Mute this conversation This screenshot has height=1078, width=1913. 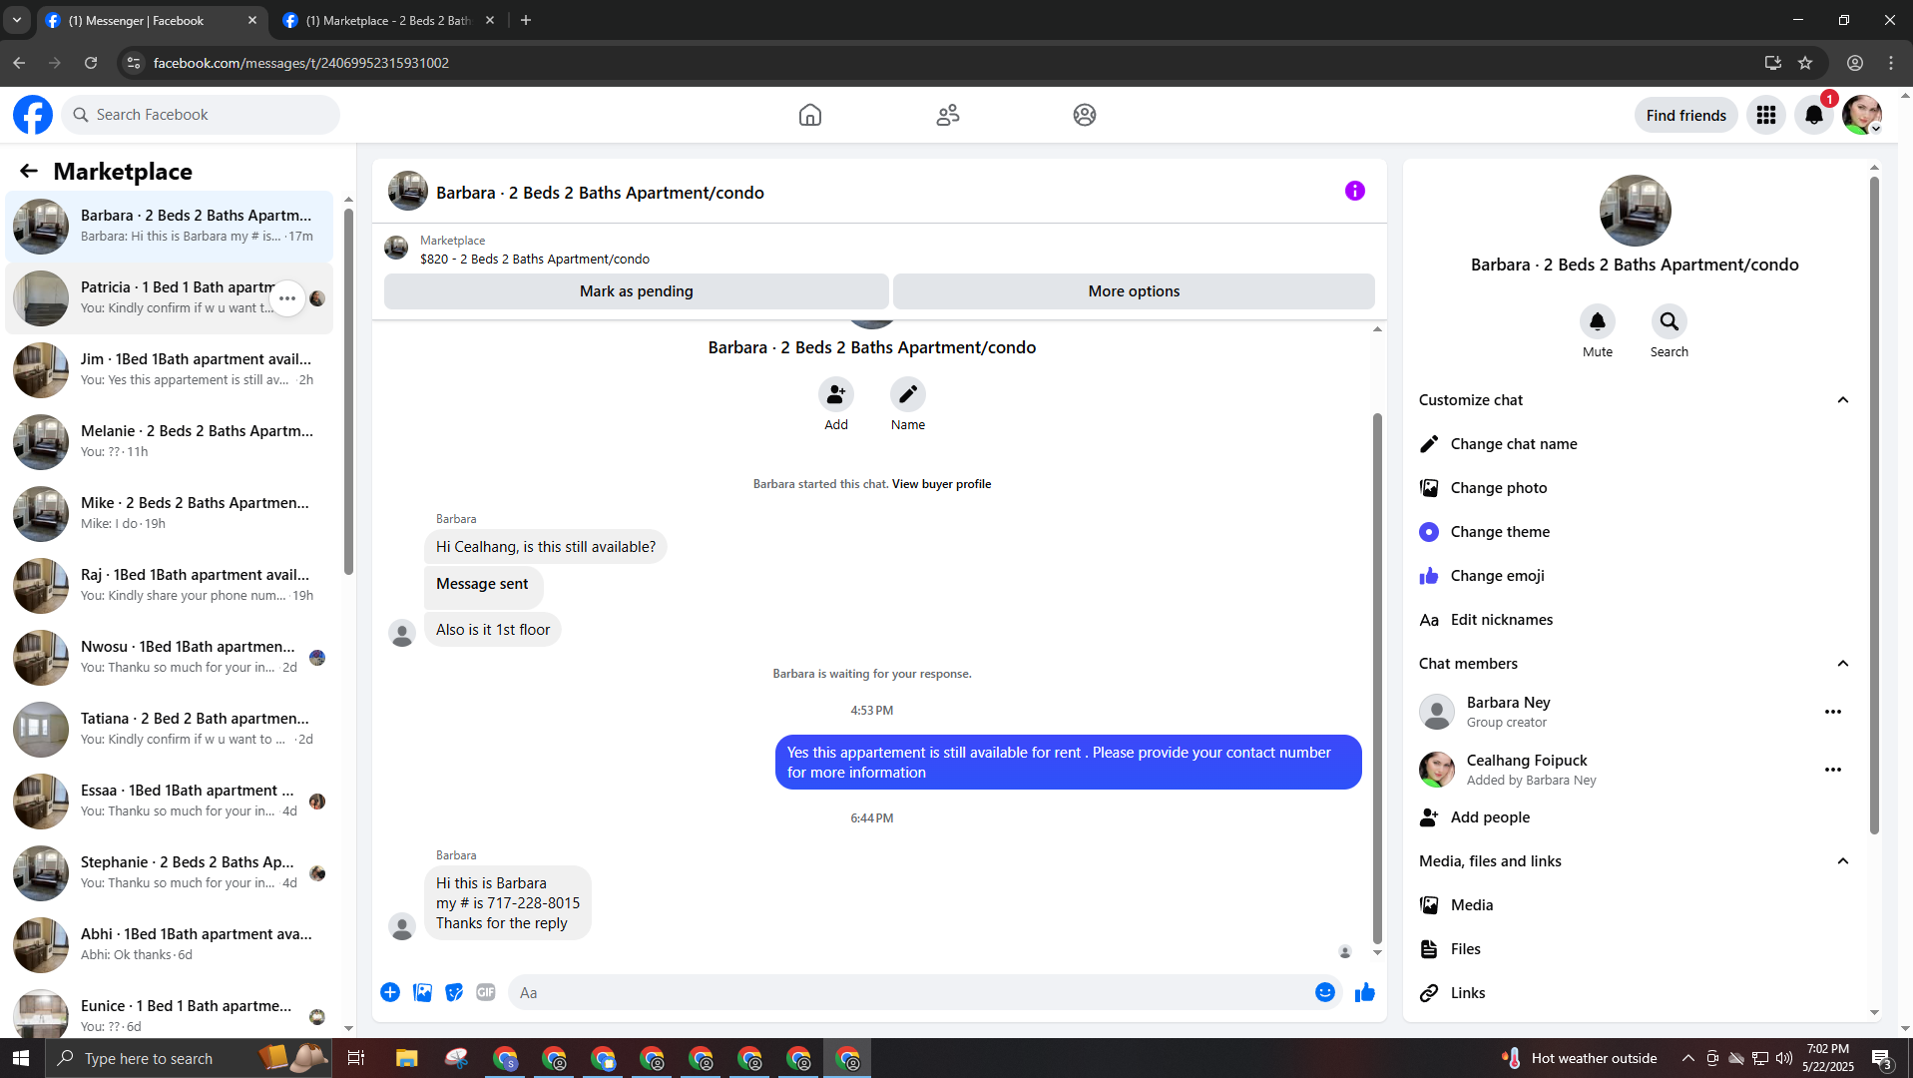point(1598,321)
